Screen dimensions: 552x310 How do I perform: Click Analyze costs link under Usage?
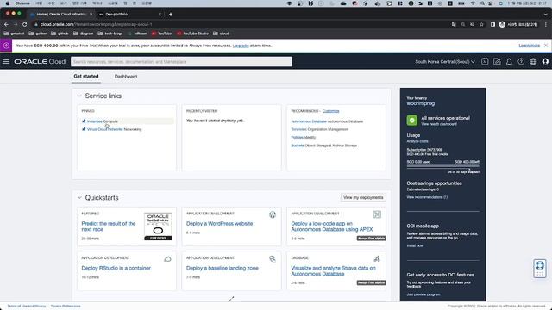(x=417, y=141)
